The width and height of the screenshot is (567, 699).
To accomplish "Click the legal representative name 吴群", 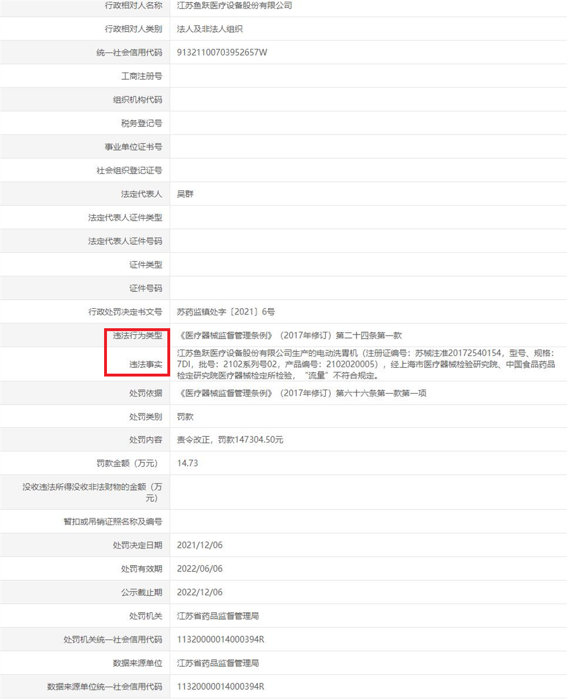I will tap(185, 194).
